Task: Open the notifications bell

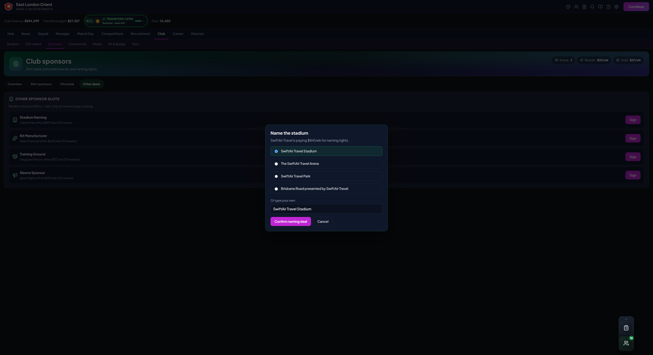Action: 592,7
